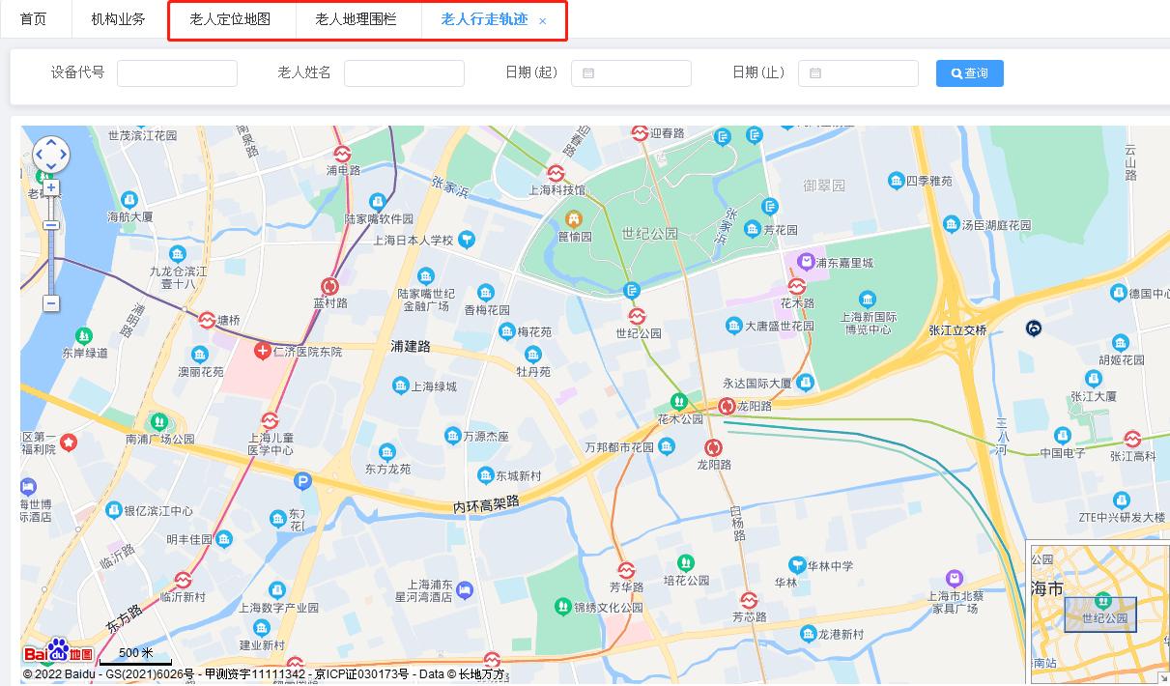Select the 老人定位地图 tab

pyautogui.click(x=232, y=19)
